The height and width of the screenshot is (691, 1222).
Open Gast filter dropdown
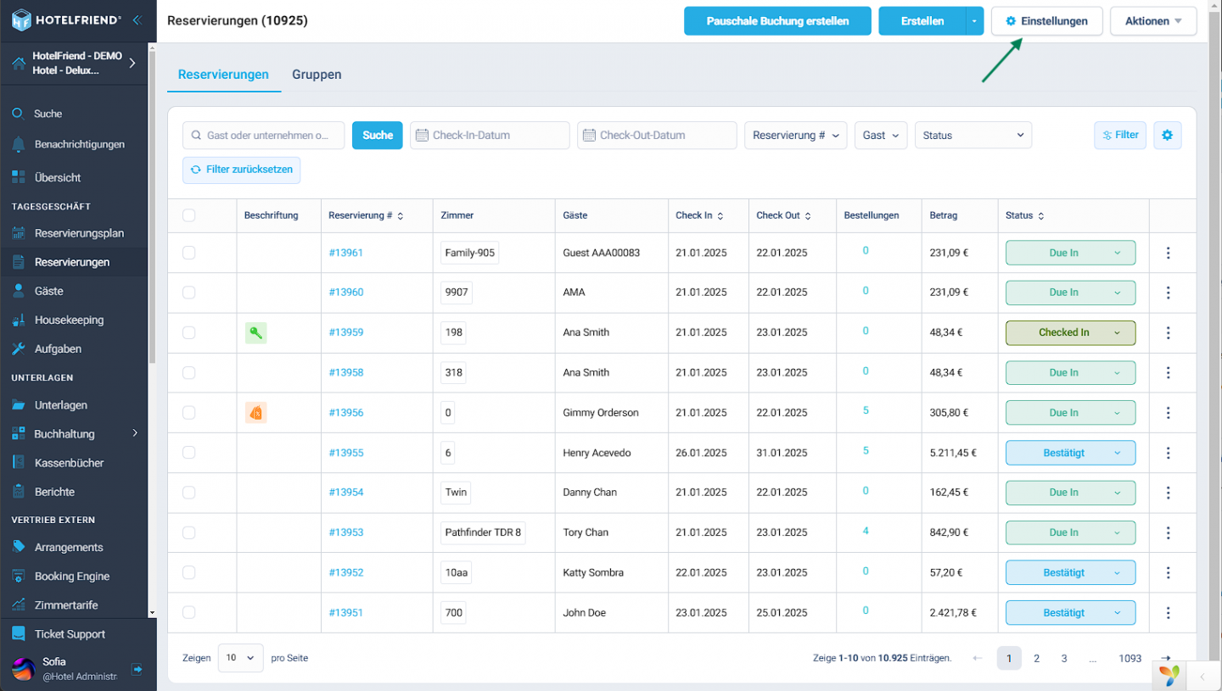(881, 135)
